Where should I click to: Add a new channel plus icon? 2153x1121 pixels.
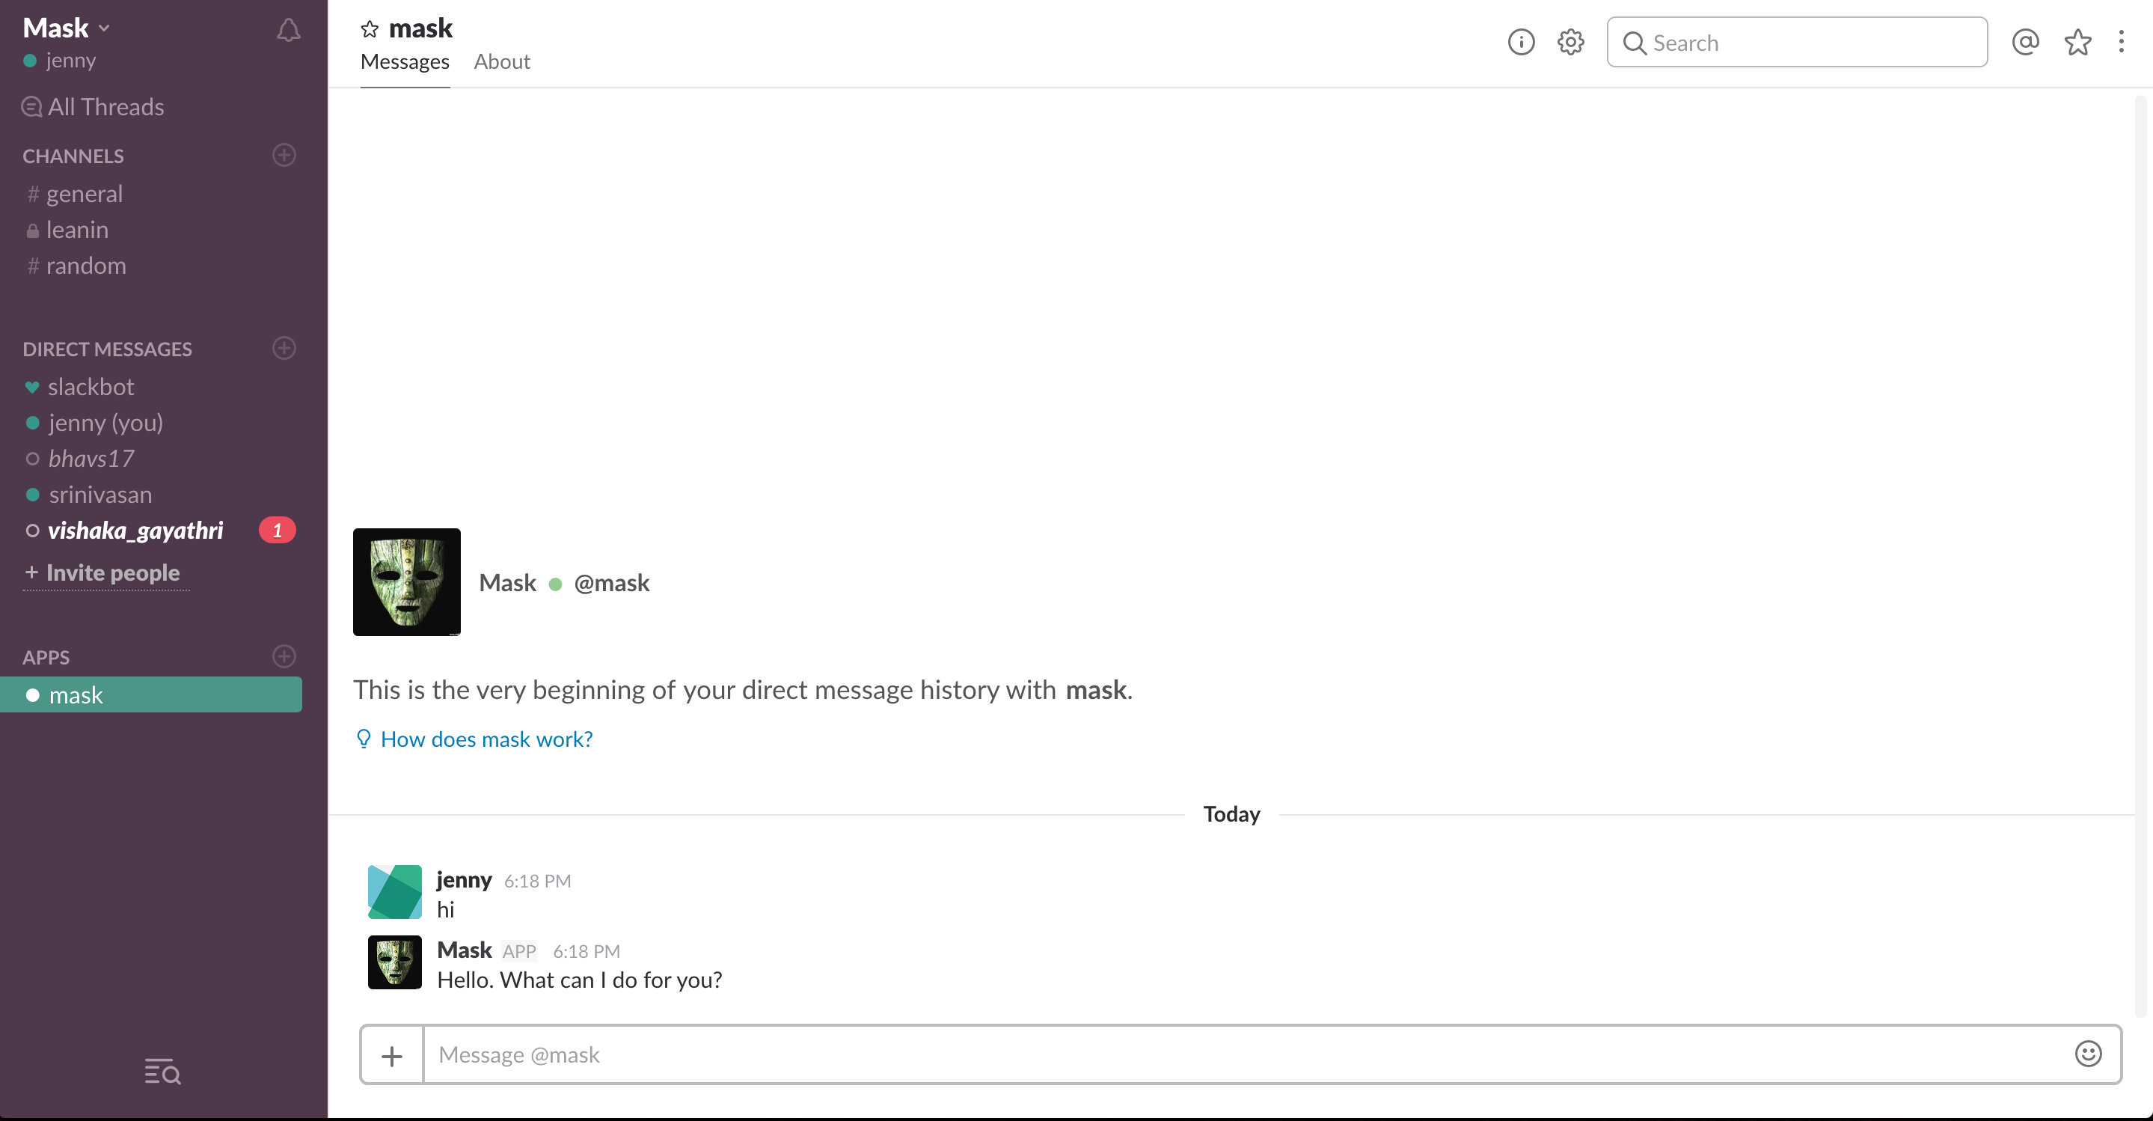(x=284, y=155)
